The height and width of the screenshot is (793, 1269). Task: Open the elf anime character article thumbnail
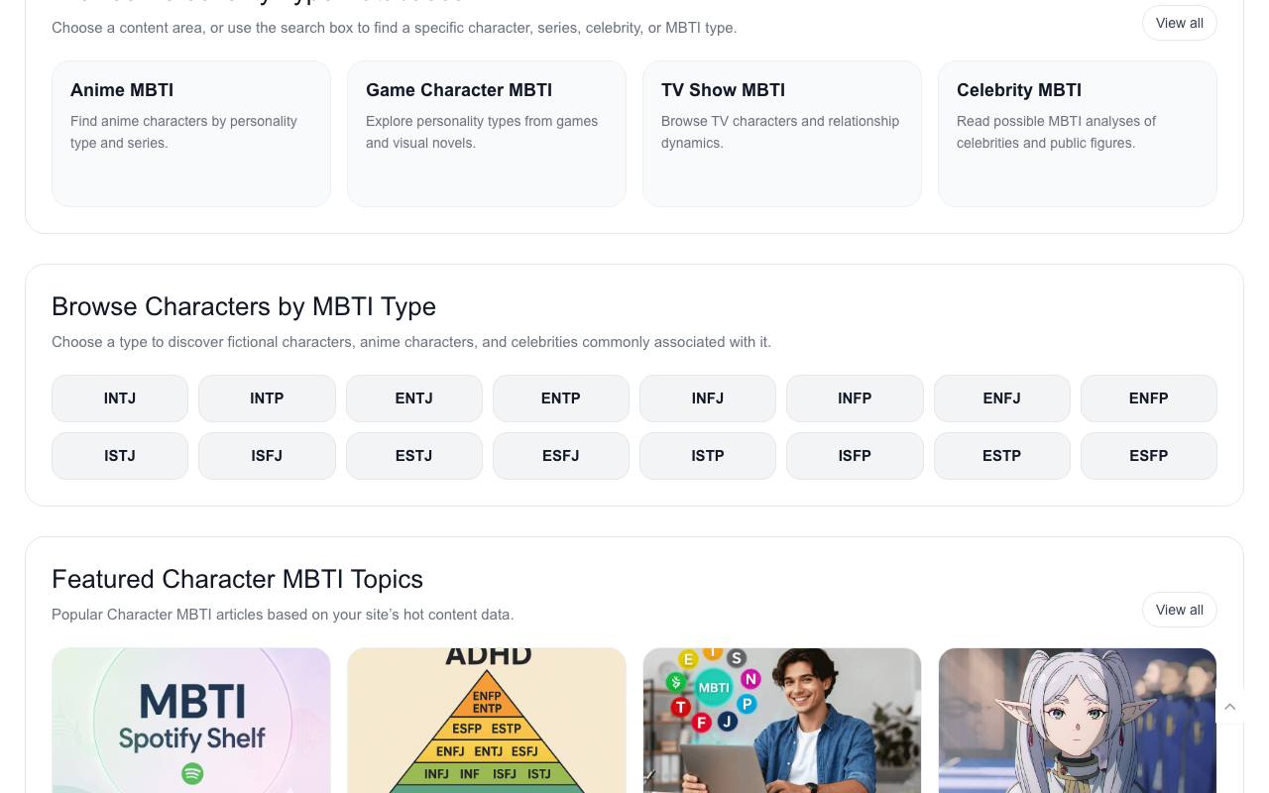[x=1078, y=721]
